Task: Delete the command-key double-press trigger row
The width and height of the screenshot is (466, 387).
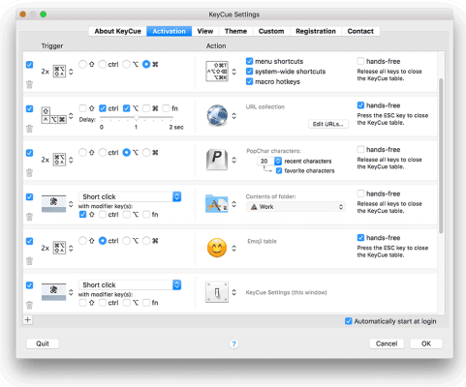Action: [29, 84]
